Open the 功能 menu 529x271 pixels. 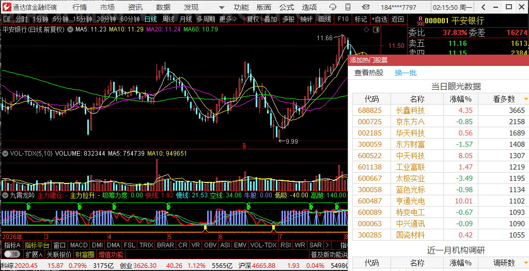[x=241, y=7]
